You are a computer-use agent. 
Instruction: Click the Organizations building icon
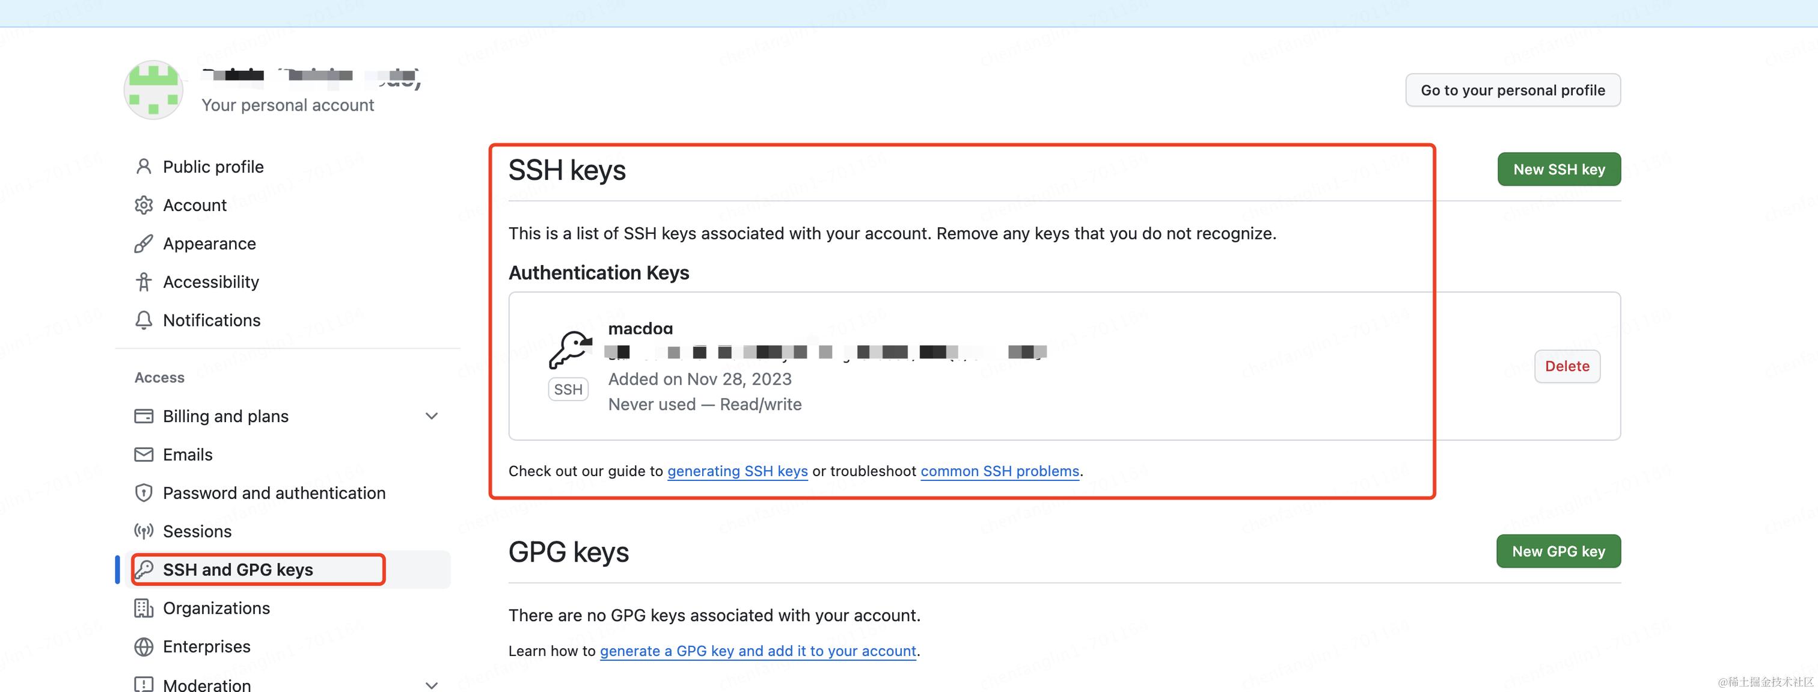[143, 608]
